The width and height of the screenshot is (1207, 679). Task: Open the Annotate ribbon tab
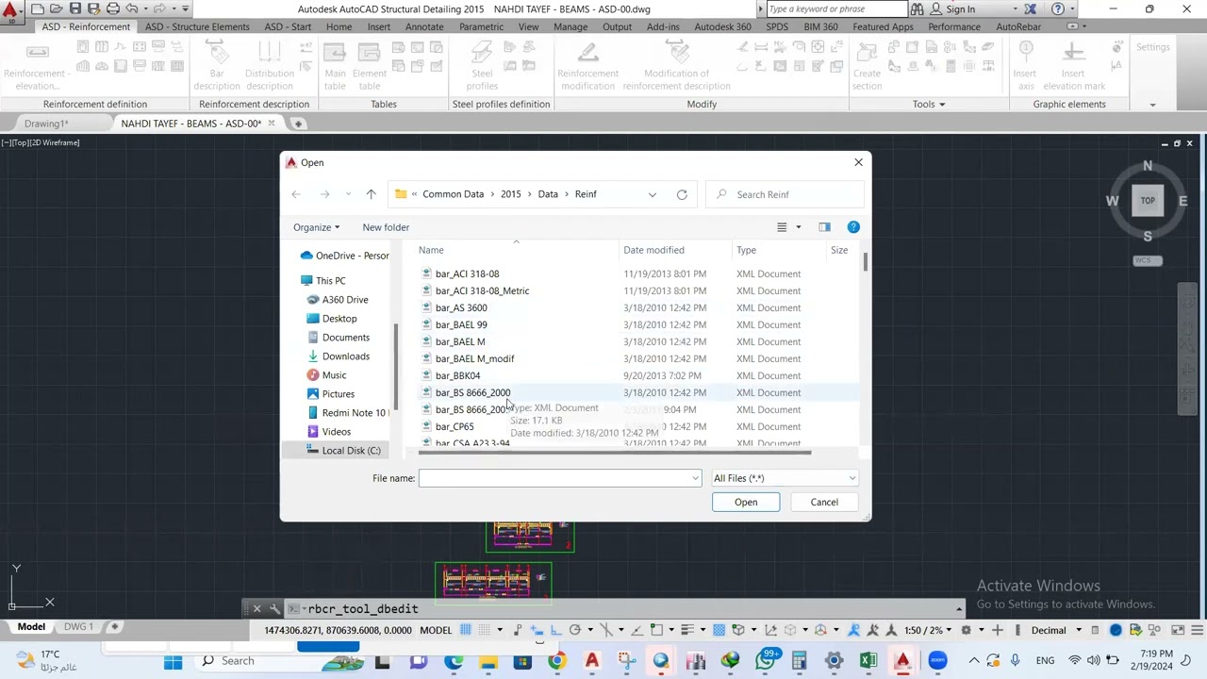424,26
